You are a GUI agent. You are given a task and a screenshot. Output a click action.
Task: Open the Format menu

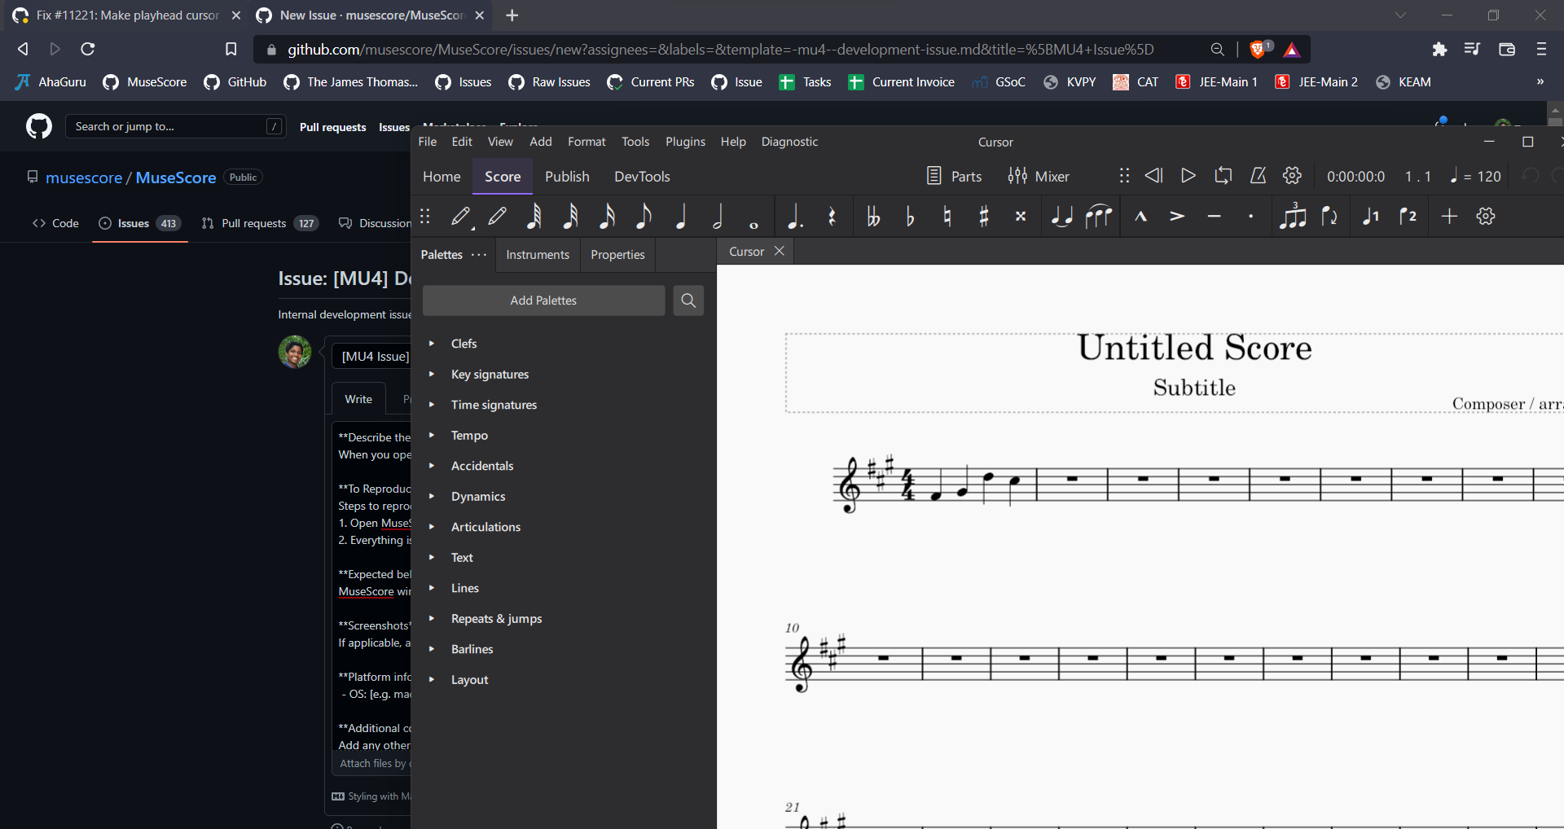coord(586,141)
